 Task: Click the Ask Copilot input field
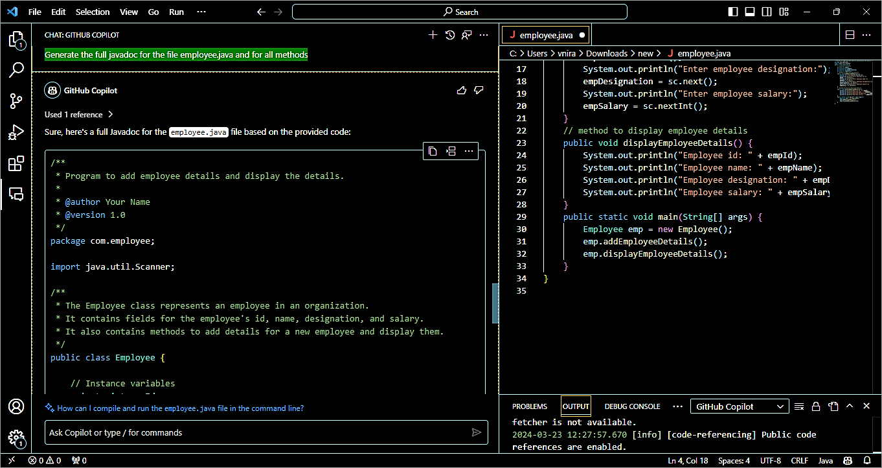click(x=256, y=432)
